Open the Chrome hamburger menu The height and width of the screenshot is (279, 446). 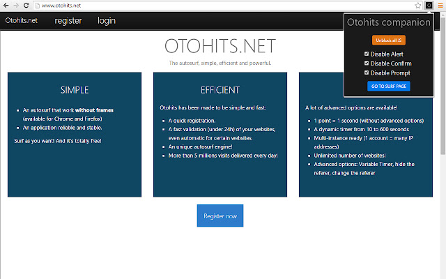(440, 6)
